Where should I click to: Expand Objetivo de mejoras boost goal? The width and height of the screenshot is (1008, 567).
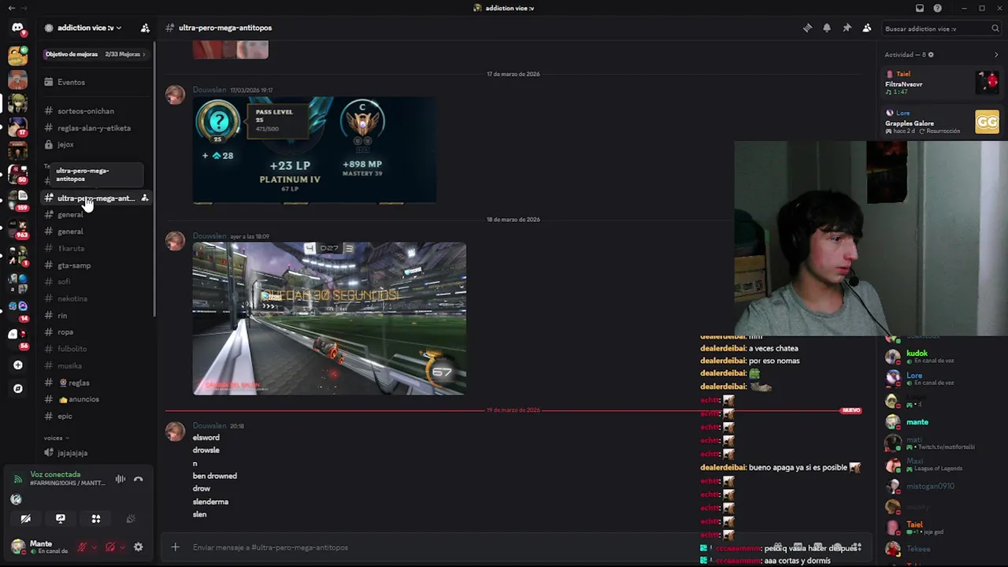click(x=95, y=54)
